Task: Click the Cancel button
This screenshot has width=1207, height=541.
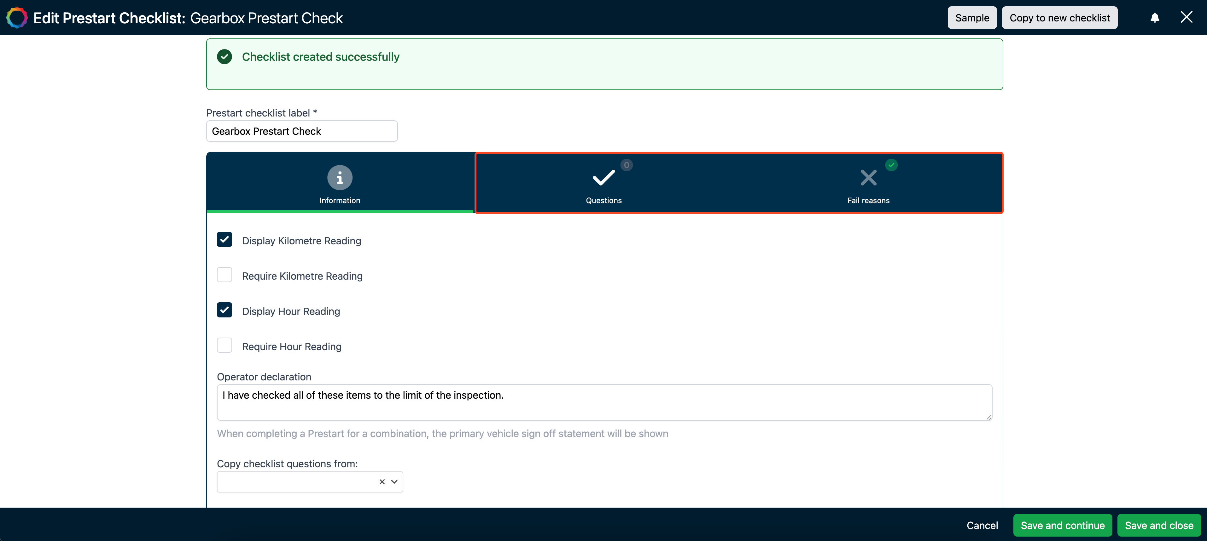Action: point(982,526)
